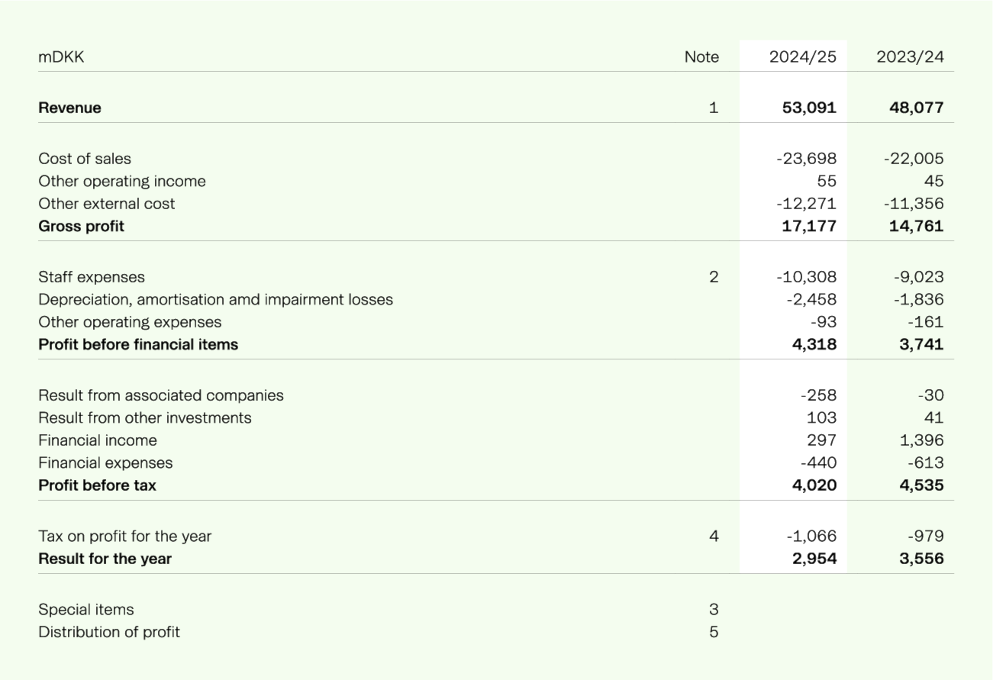Click the mDKK currency header
The image size is (993, 680).
(61, 56)
